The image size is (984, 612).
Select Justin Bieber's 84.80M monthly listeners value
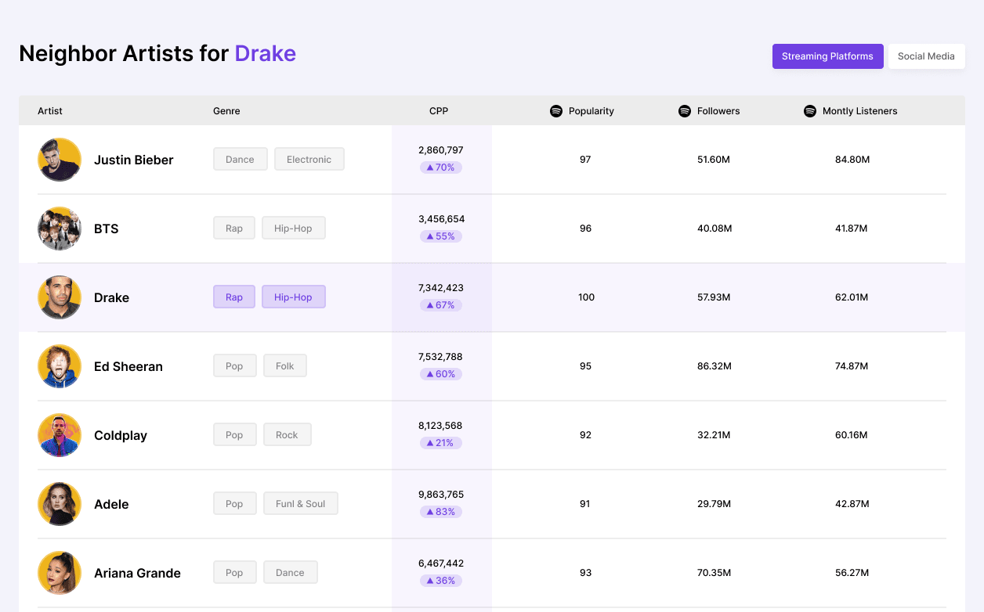coord(852,160)
